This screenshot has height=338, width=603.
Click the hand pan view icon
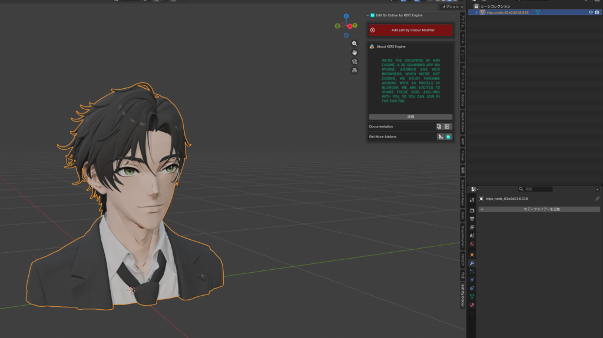(354, 52)
